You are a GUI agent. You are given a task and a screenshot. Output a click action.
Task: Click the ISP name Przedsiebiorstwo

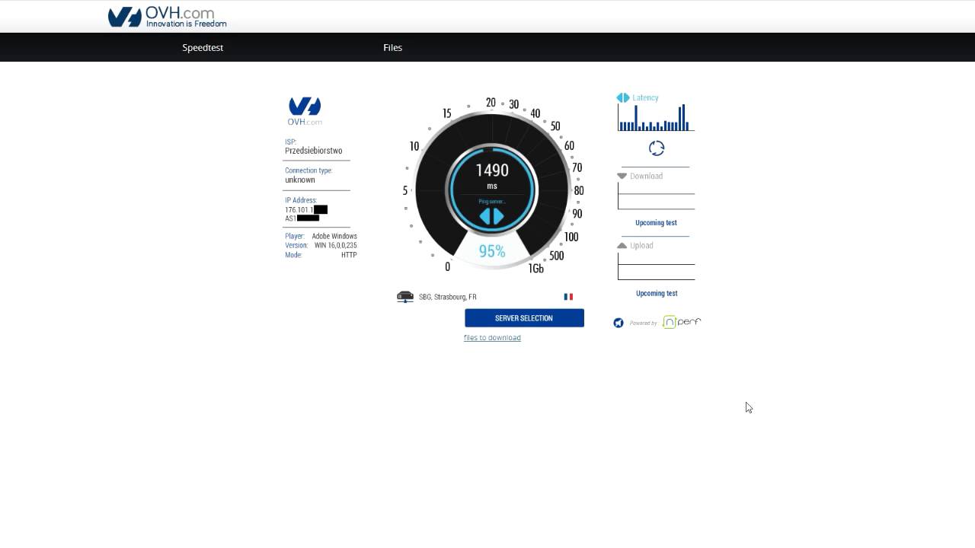[314, 151]
